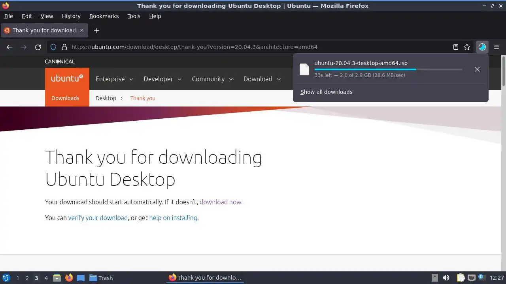Bookmark this page with the star
Viewport: 506px width, 284px height.
click(467, 47)
